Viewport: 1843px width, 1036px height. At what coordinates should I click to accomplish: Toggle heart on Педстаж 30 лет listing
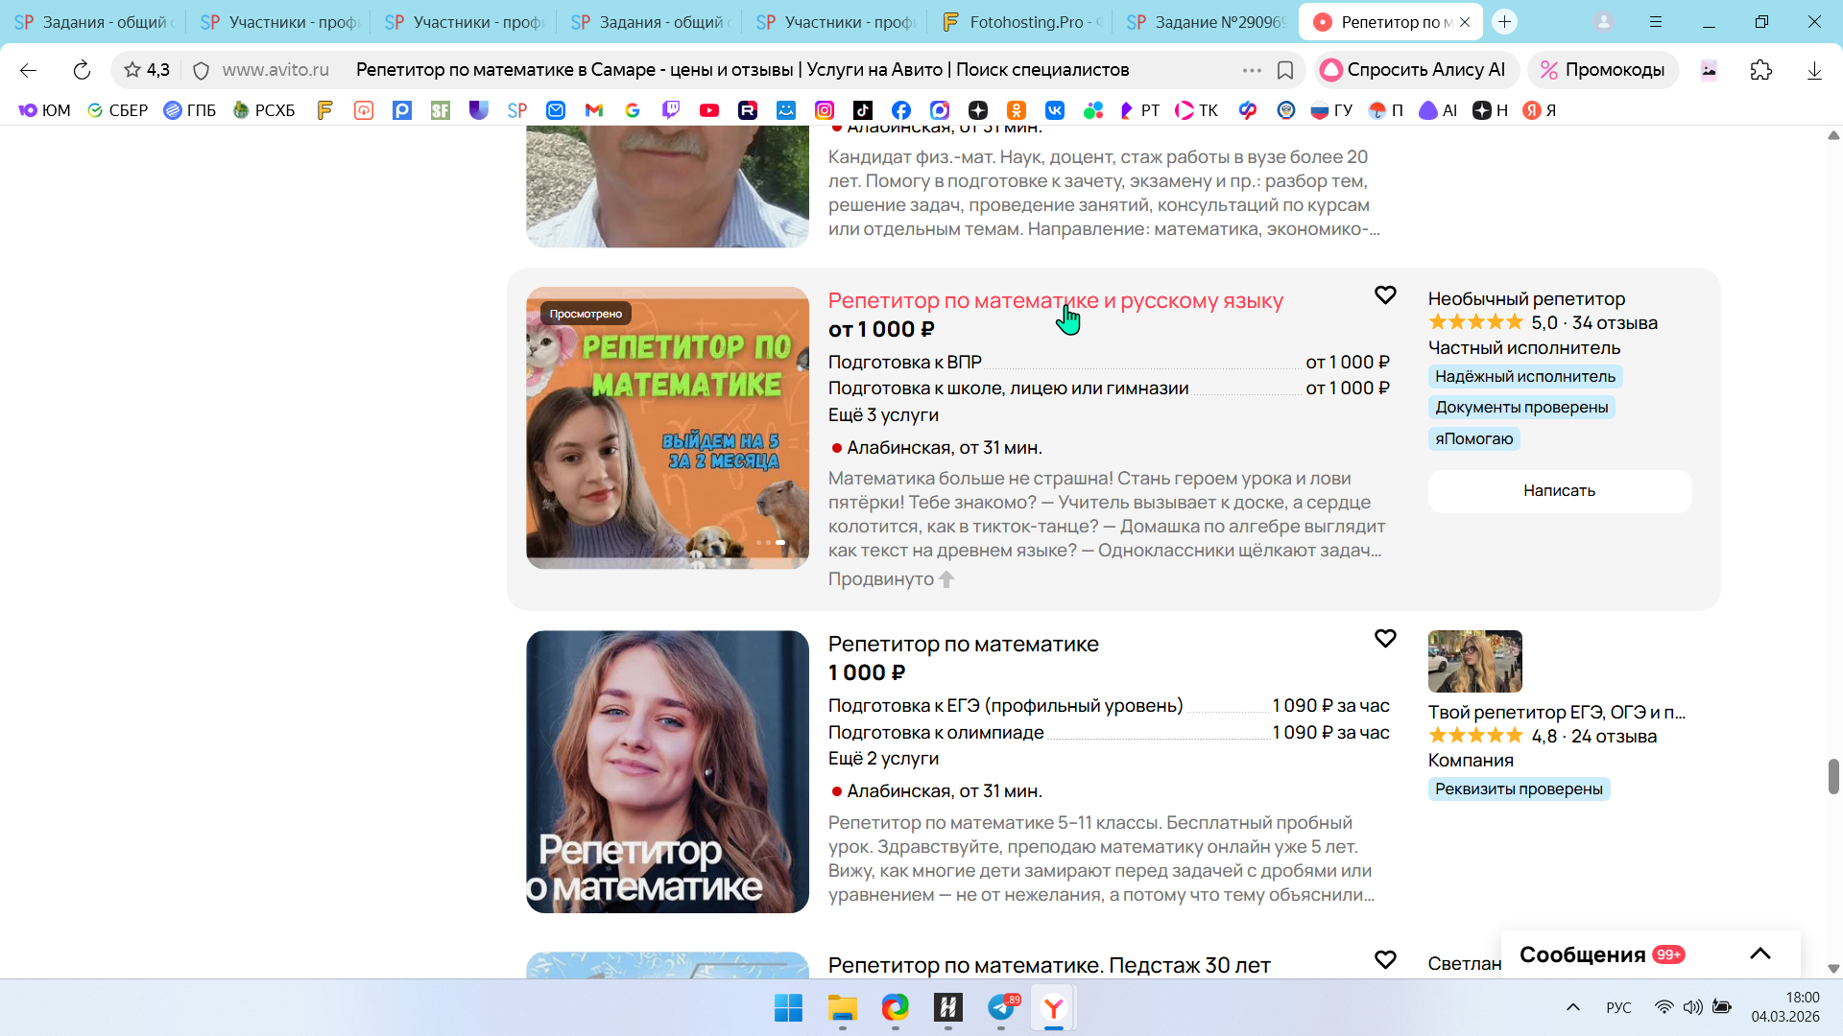pos(1384,959)
